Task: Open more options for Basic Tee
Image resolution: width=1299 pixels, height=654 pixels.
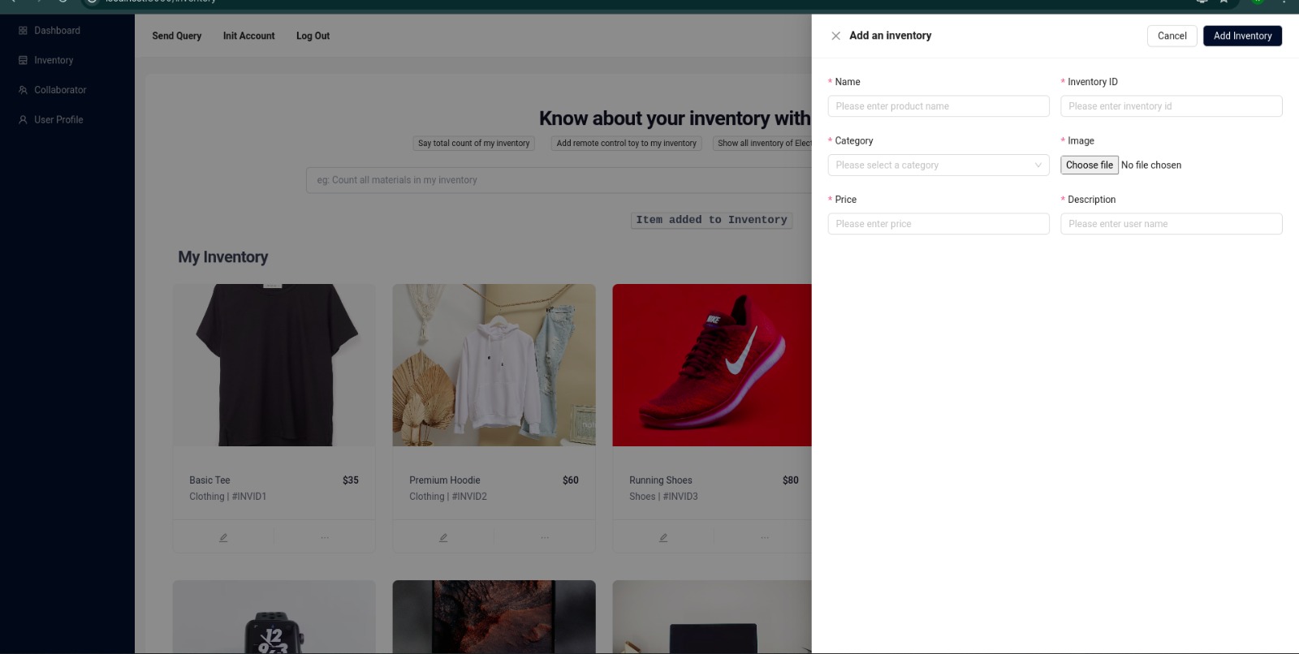Action: tap(325, 537)
